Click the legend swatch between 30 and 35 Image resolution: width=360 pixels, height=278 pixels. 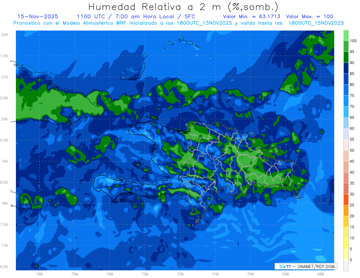coord(346,189)
